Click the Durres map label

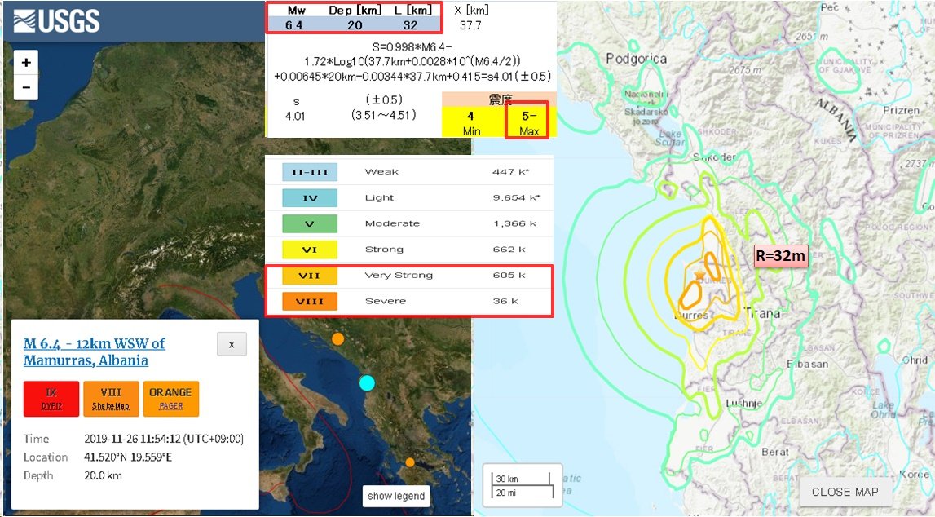point(692,316)
